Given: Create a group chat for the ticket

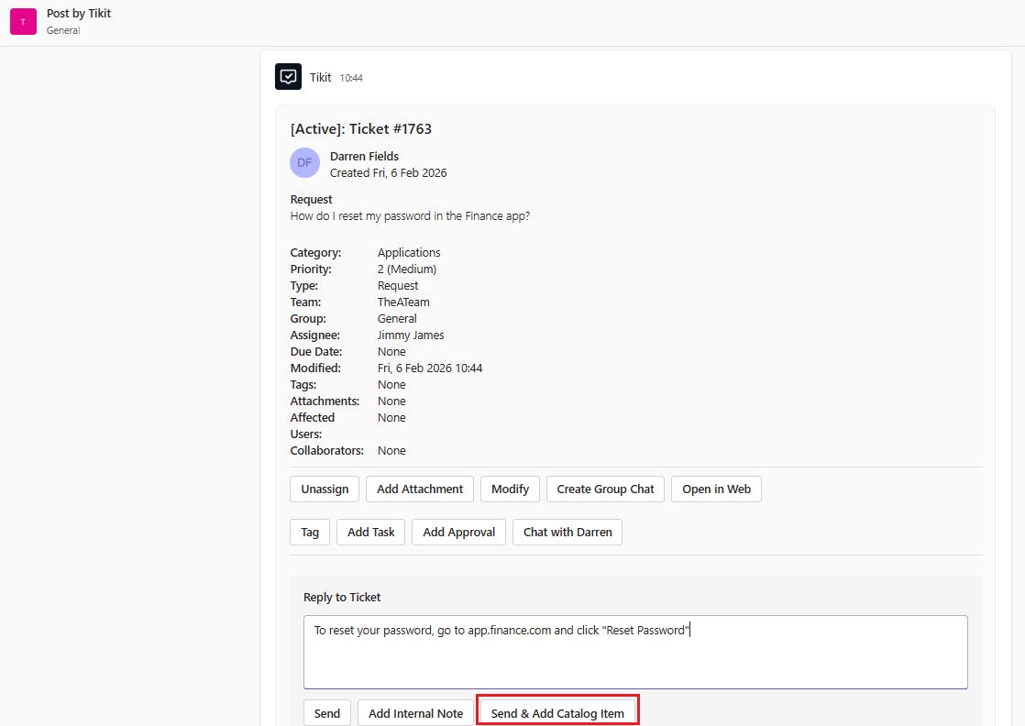Looking at the screenshot, I should (x=605, y=489).
